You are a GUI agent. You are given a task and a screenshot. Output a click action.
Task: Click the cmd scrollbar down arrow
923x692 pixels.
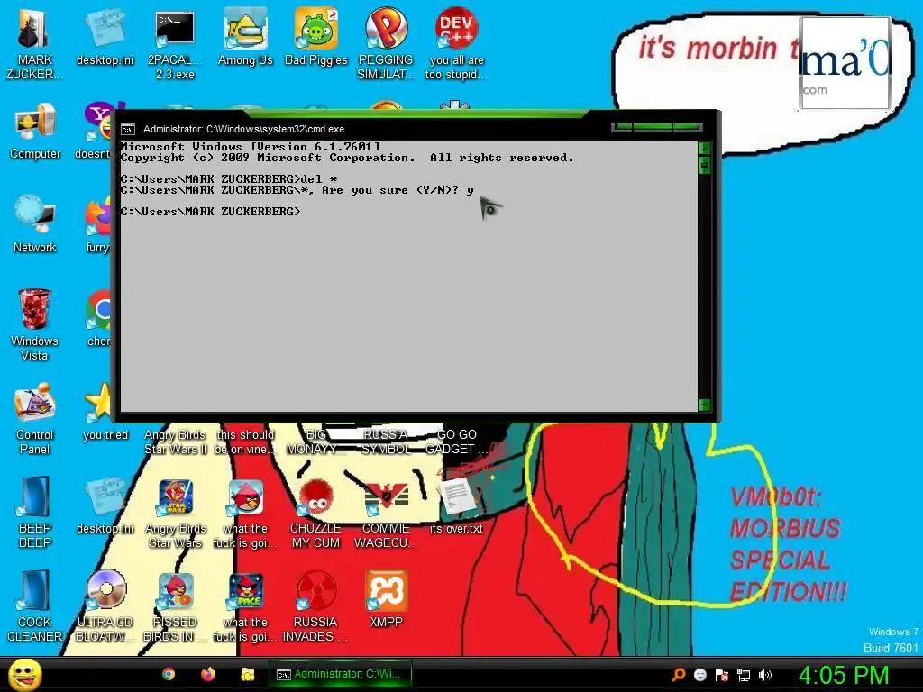coord(704,405)
